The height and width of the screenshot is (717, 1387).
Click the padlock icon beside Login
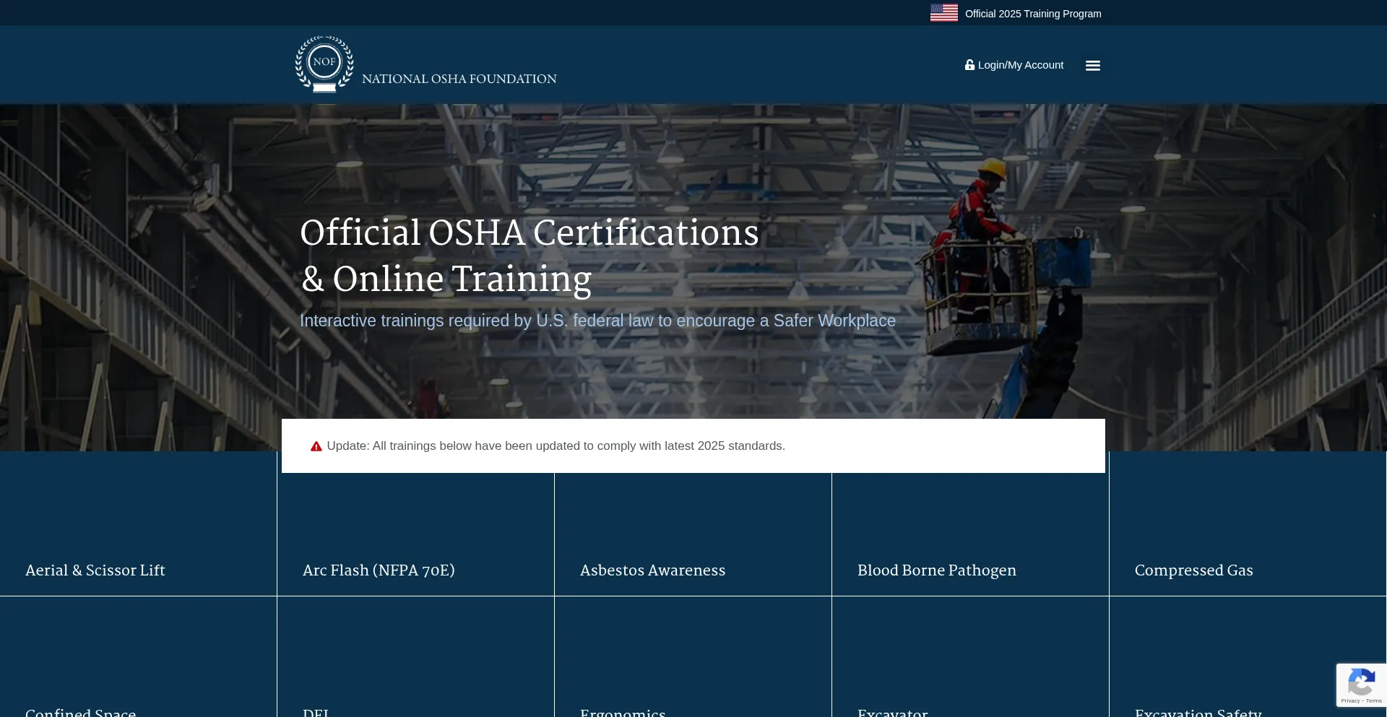point(969,65)
